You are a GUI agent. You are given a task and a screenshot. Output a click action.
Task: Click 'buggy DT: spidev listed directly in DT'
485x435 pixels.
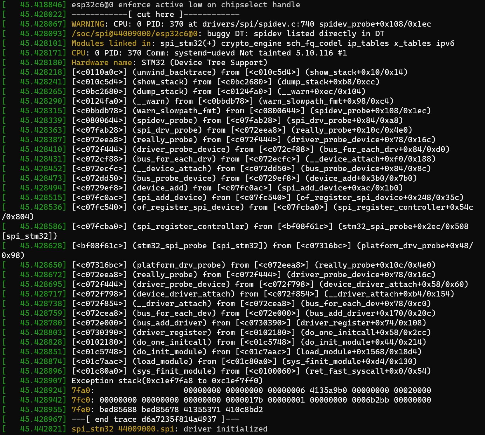click(296, 34)
